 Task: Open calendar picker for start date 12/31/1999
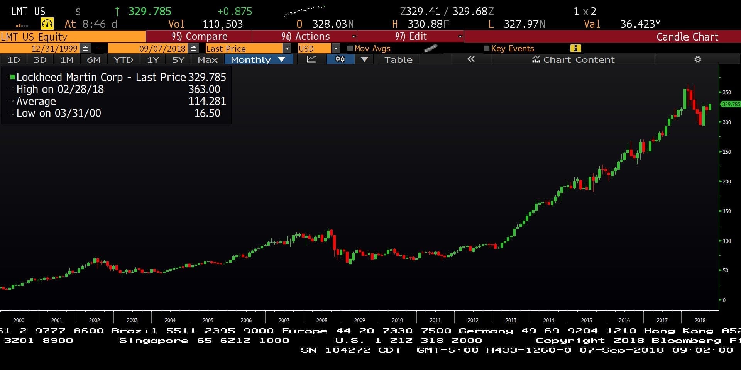(x=86, y=48)
